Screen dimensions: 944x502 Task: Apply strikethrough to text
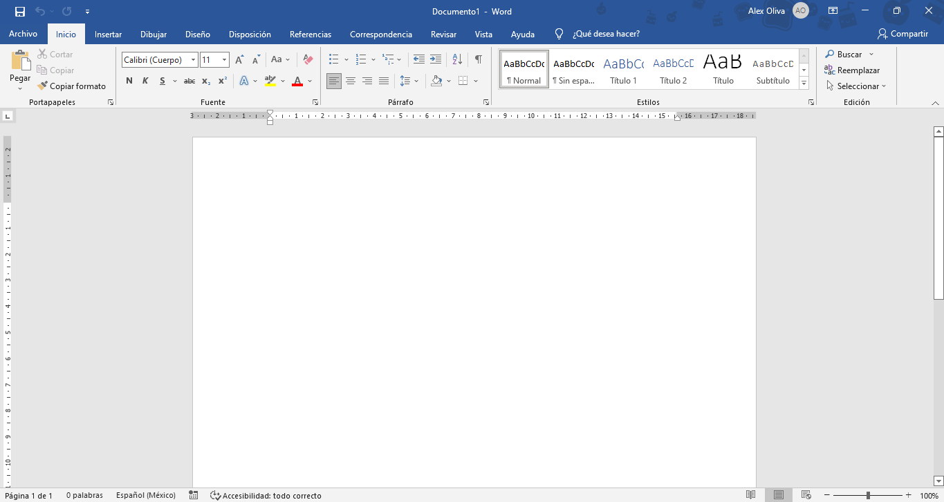[189, 81]
